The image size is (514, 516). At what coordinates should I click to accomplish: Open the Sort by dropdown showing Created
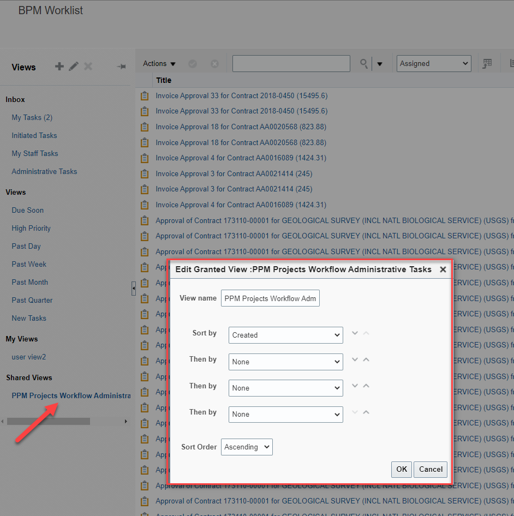(x=285, y=335)
